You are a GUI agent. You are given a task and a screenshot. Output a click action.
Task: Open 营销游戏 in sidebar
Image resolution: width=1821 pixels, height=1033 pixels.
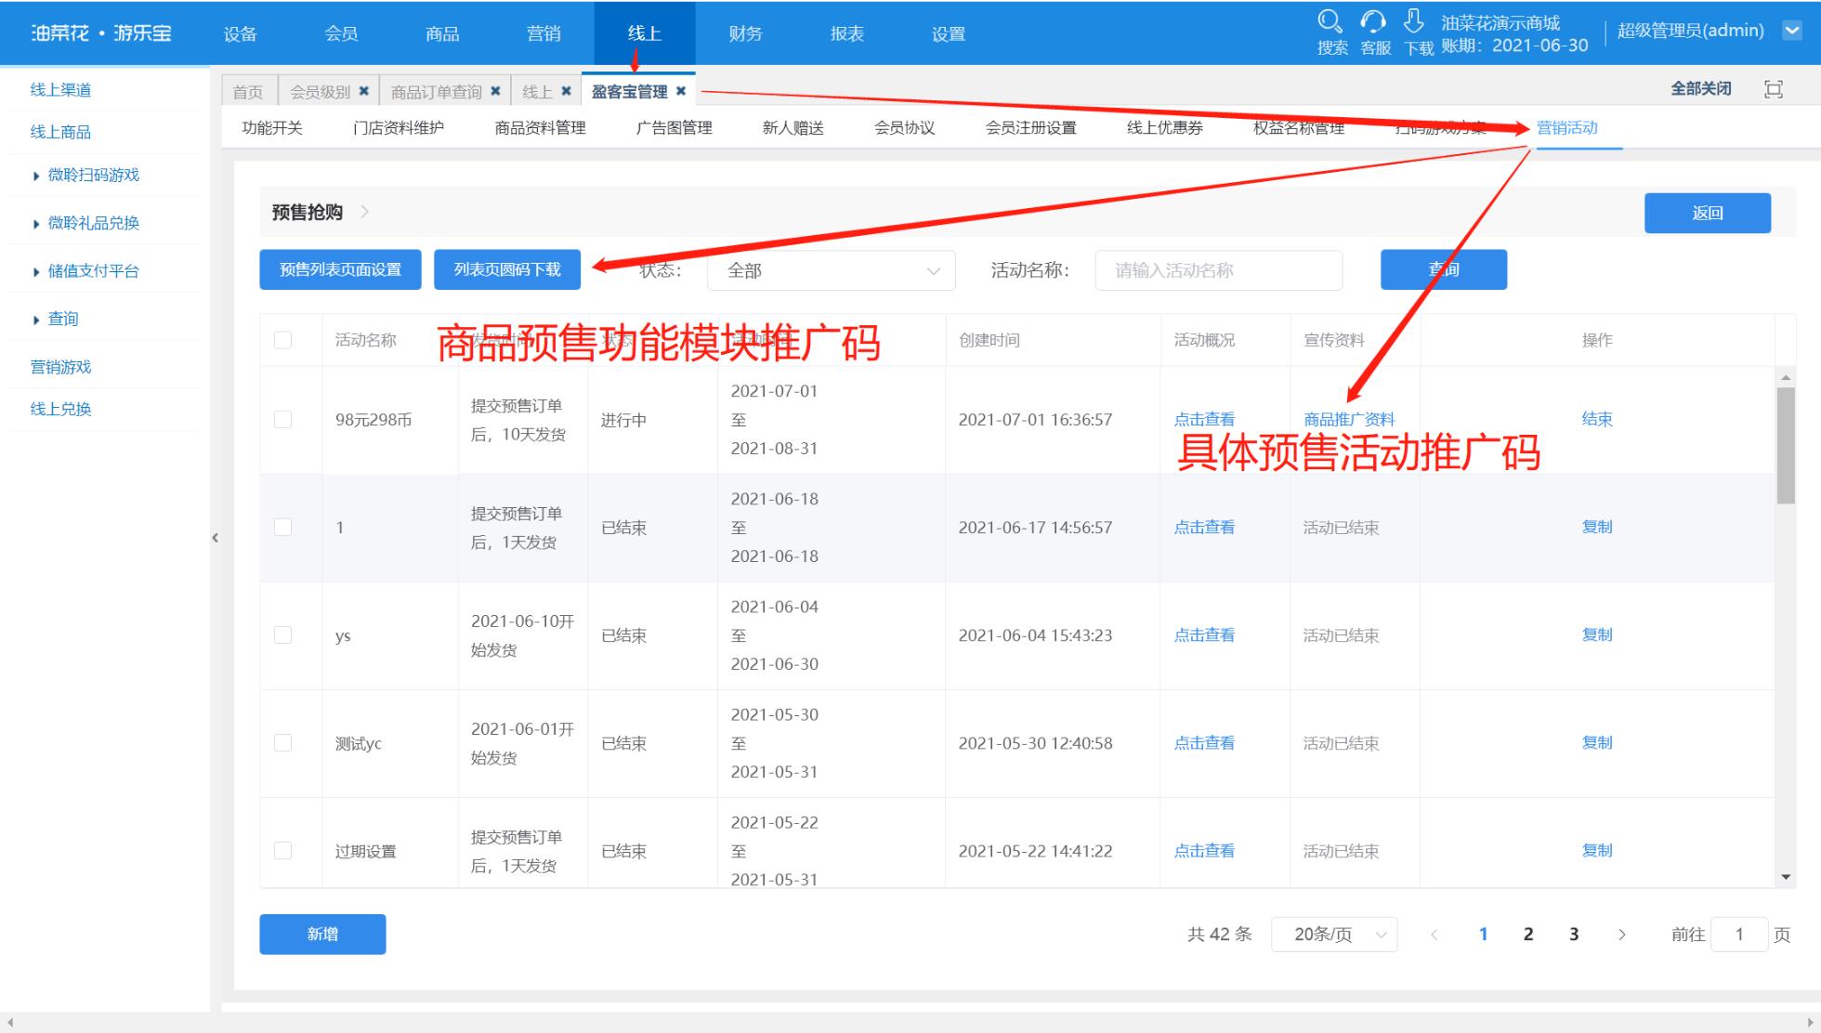coord(60,367)
